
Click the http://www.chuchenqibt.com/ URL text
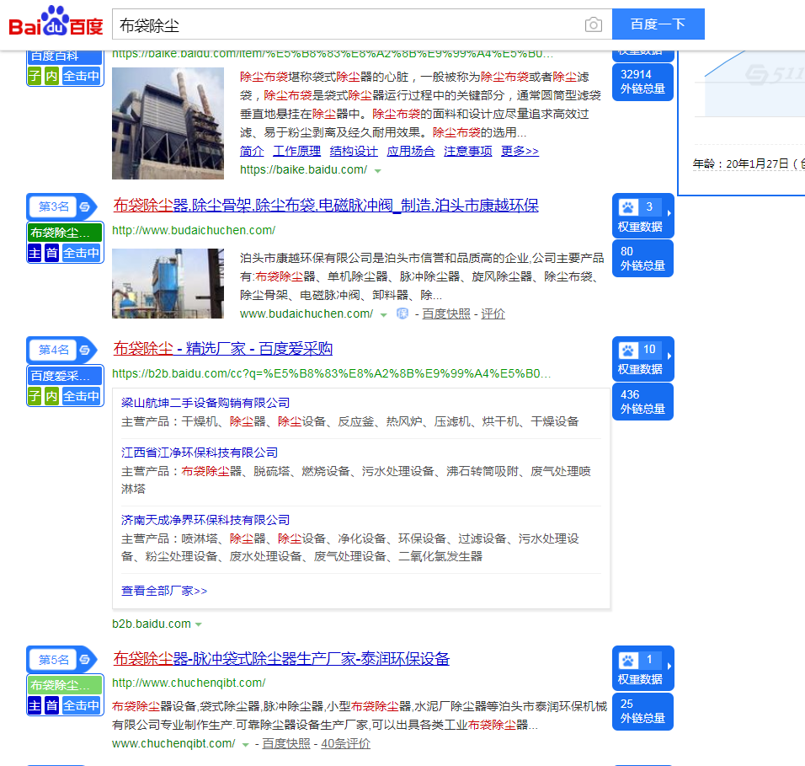click(189, 683)
